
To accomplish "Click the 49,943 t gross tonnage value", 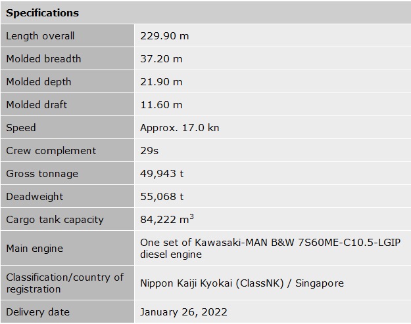I will click(162, 174).
